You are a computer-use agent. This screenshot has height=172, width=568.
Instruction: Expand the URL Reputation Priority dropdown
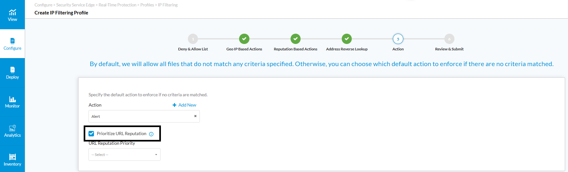tap(125, 155)
